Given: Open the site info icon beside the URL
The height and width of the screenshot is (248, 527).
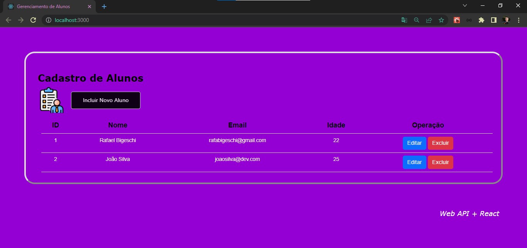Looking at the screenshot, I should pos(49,20).
